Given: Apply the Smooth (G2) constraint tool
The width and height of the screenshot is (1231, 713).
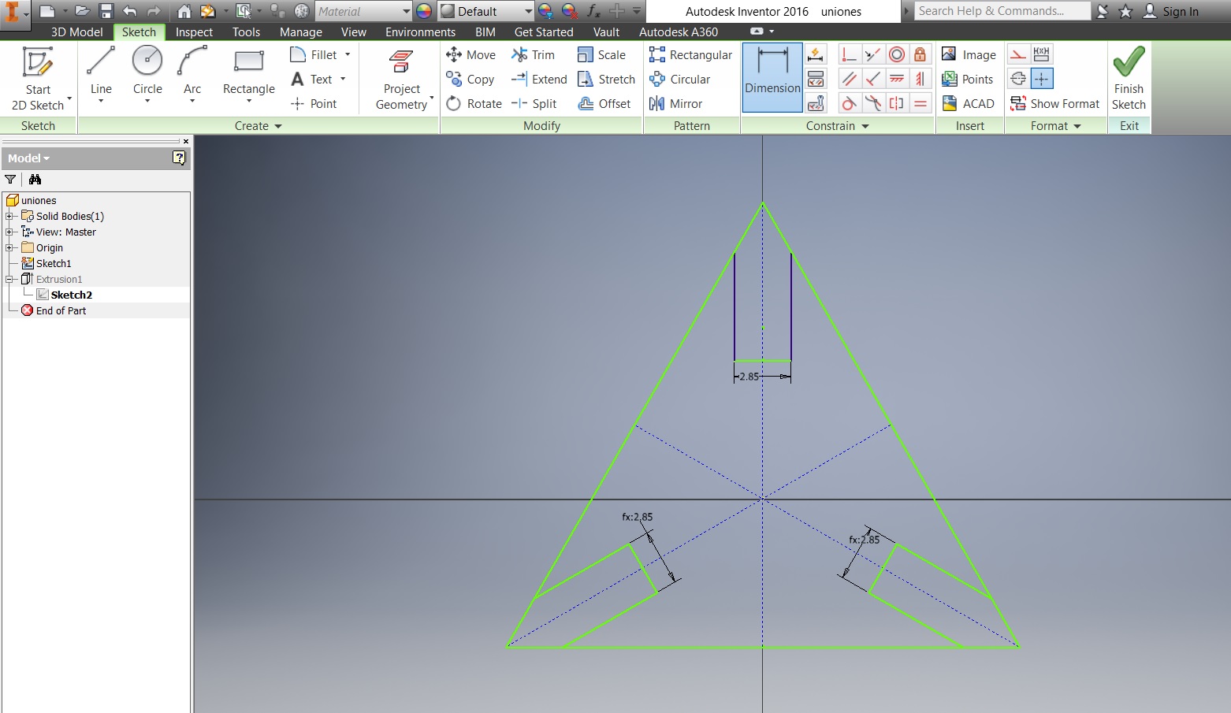Looking at the screenshot, I should tap(872, 103).
